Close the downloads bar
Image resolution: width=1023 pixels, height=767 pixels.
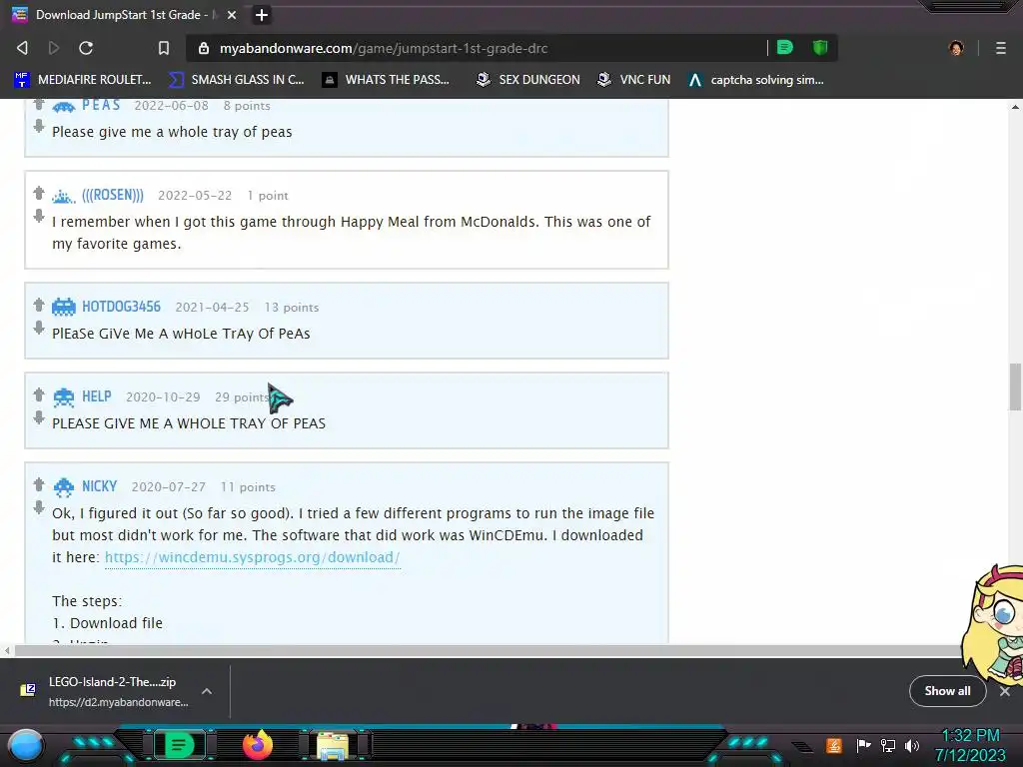point(1005,691)
